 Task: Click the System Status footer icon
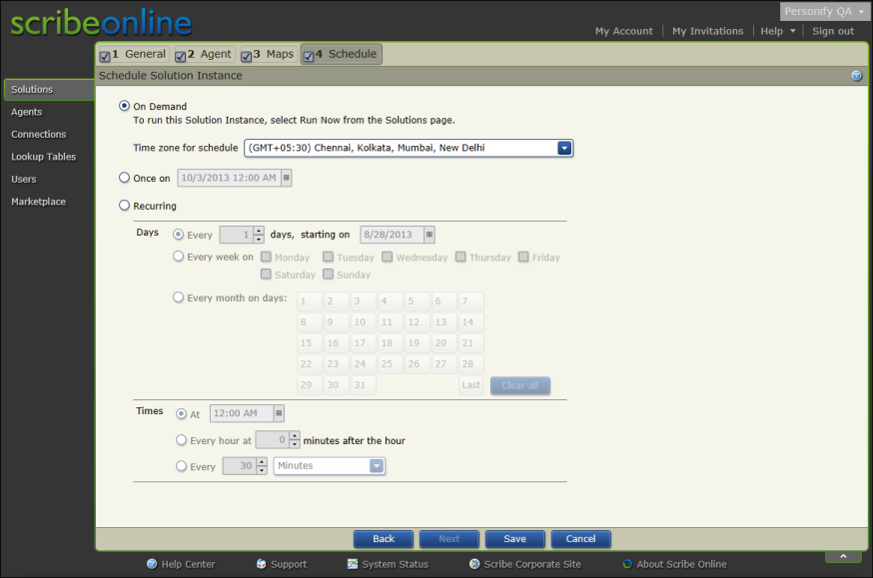click(x=353, y=564)
